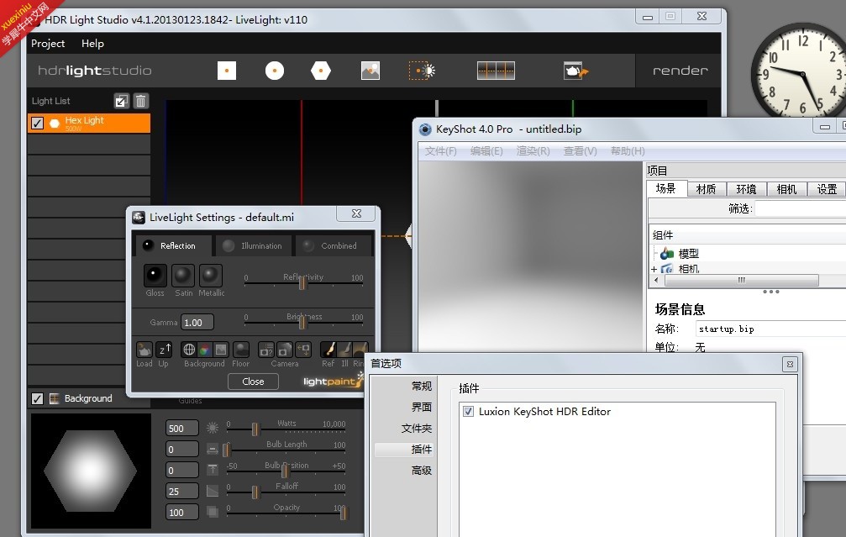Select the Gloss material sphere
Image resolution: width=846 pixels, height=537 pixels.
[155, 276]
